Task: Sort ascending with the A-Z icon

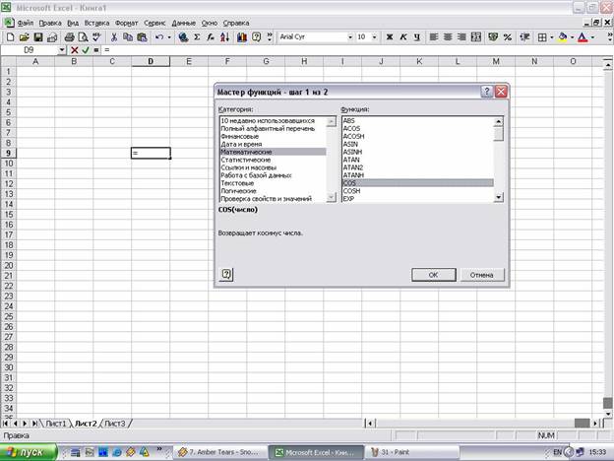Action: click(224, 37)
